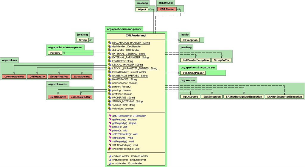Click the java.io package tab

pos(184,34)
